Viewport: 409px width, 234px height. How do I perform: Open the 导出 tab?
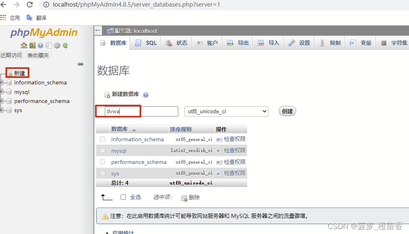(x=238, y=43)
